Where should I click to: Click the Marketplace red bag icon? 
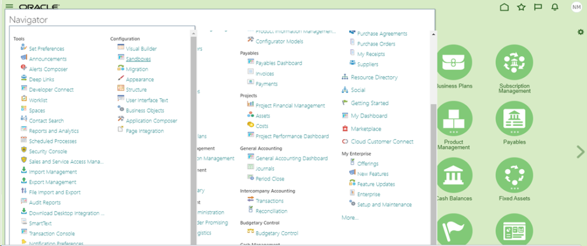point(345,129)
